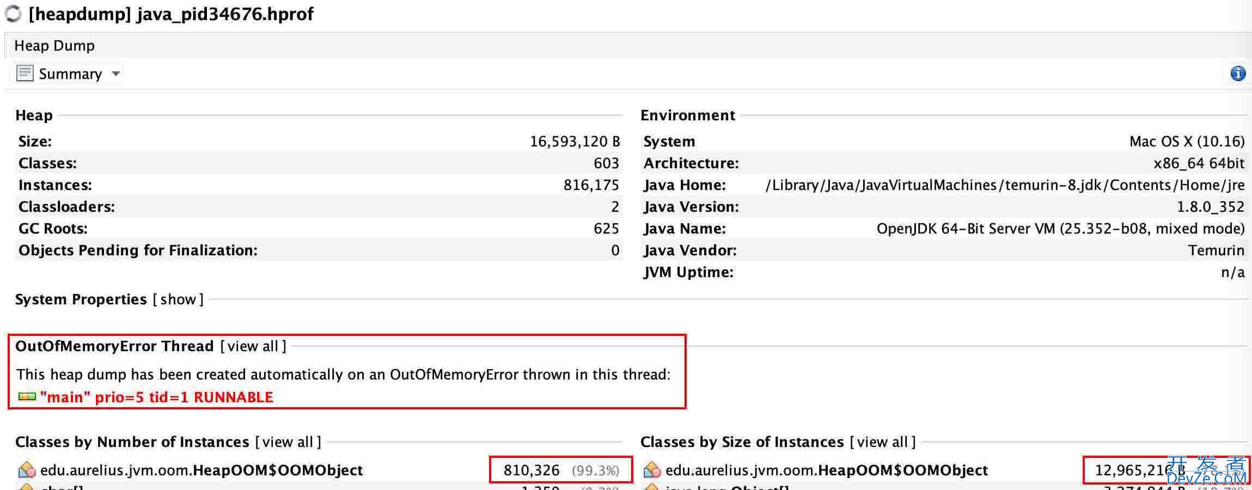
Task: Click the blue info icon
Action: (1237, 73)
